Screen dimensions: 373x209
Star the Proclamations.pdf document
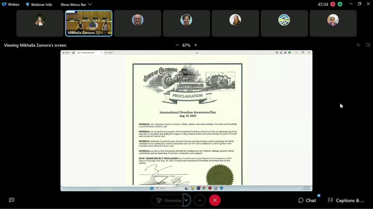point(78,53)
